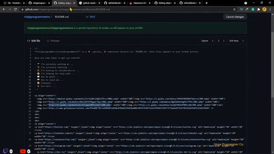274x154 pixels.
Task: Click the Cancel changes button
Action: coord(235,17)
